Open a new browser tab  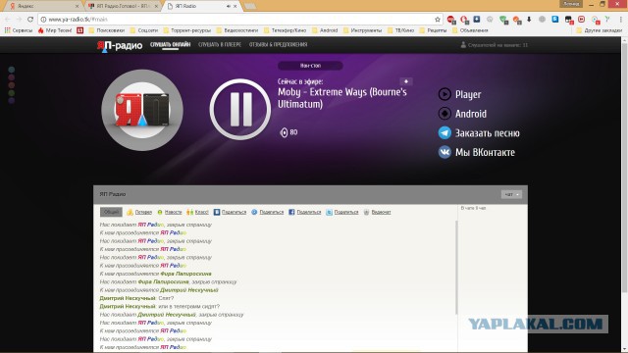pyautogui.click(x=250, y=6)
